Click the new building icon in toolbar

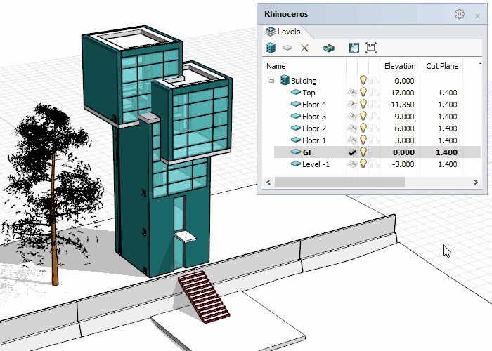point(271,48)
